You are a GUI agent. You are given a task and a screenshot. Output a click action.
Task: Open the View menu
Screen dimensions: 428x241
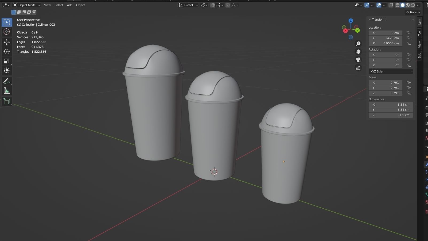click(47, 5)
